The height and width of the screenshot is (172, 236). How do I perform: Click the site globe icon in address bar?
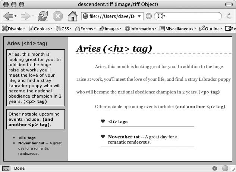click(85, 16)
